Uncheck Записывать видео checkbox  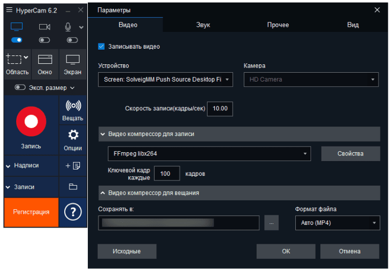click(x=101, y=47)
